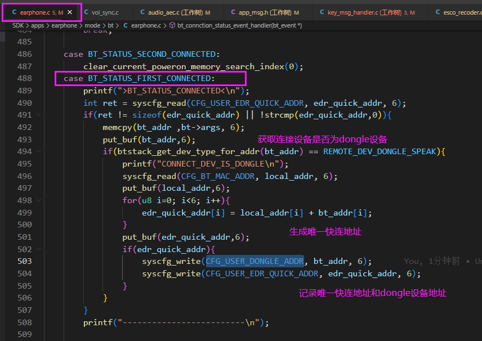Open SDK folder in breadcrumb

[18, 25]
